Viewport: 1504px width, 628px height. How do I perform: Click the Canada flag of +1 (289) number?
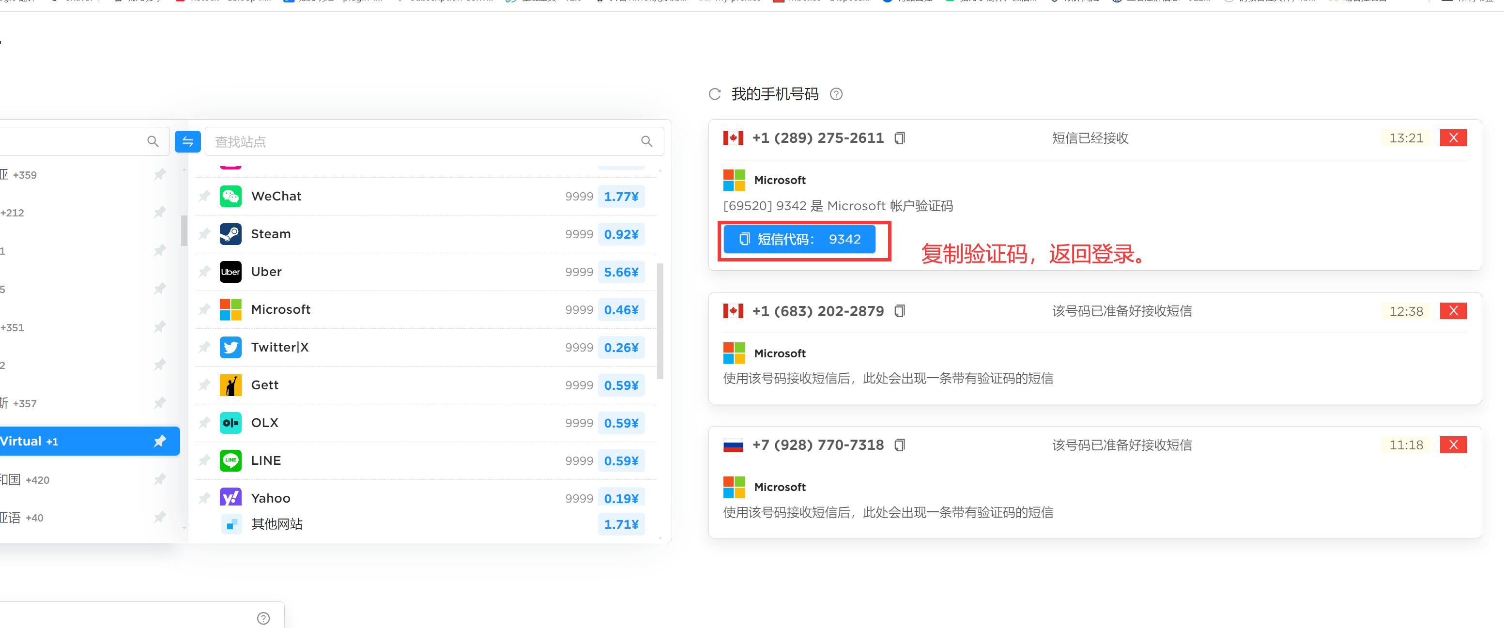click(x=733, y=138)
